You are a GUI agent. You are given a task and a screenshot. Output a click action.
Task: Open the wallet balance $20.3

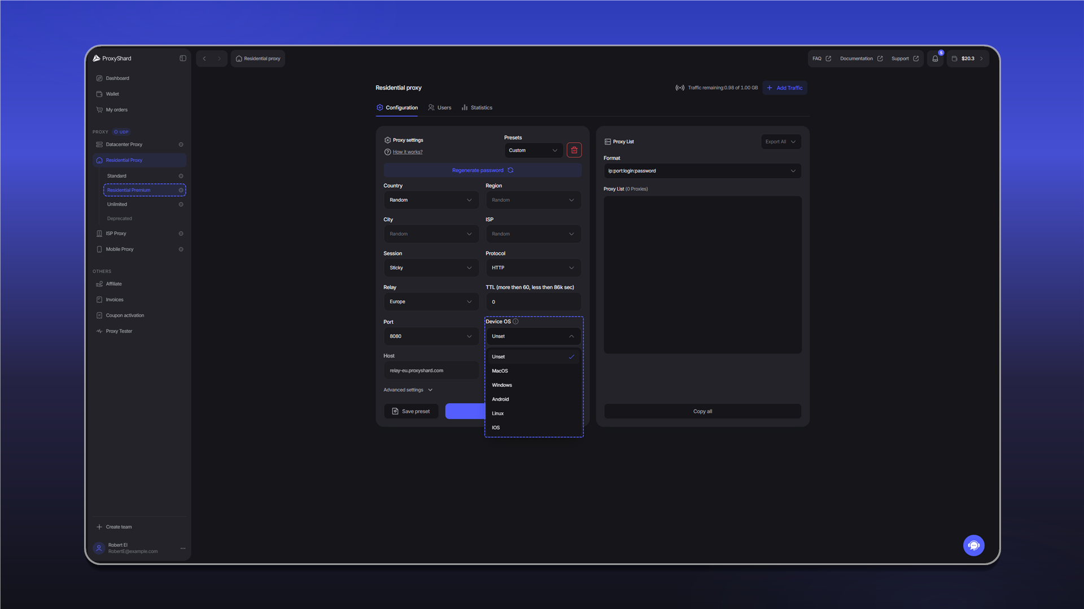point(968,59)
